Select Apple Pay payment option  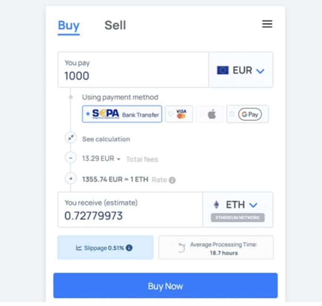[x=210, y=114]
